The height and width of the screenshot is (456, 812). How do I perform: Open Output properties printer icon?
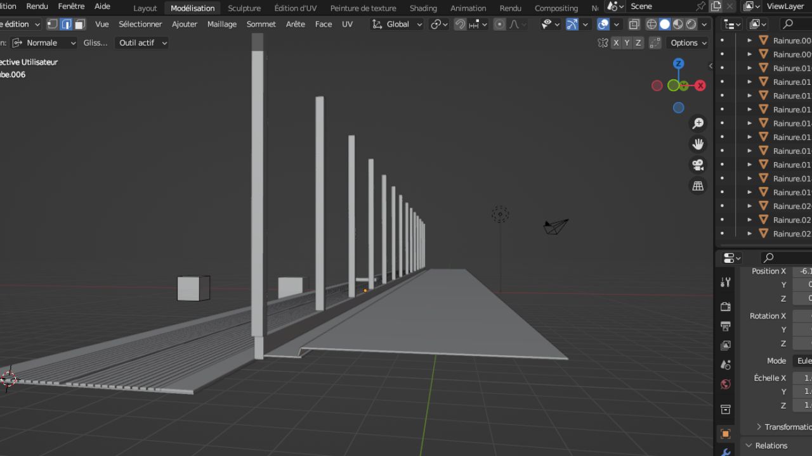tap(726, 326)
